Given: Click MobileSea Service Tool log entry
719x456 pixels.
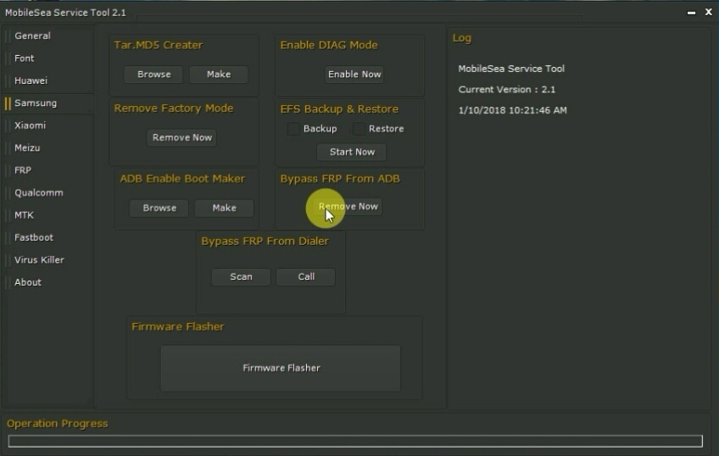Looking at the screenshot, I should tap(511, 69).
